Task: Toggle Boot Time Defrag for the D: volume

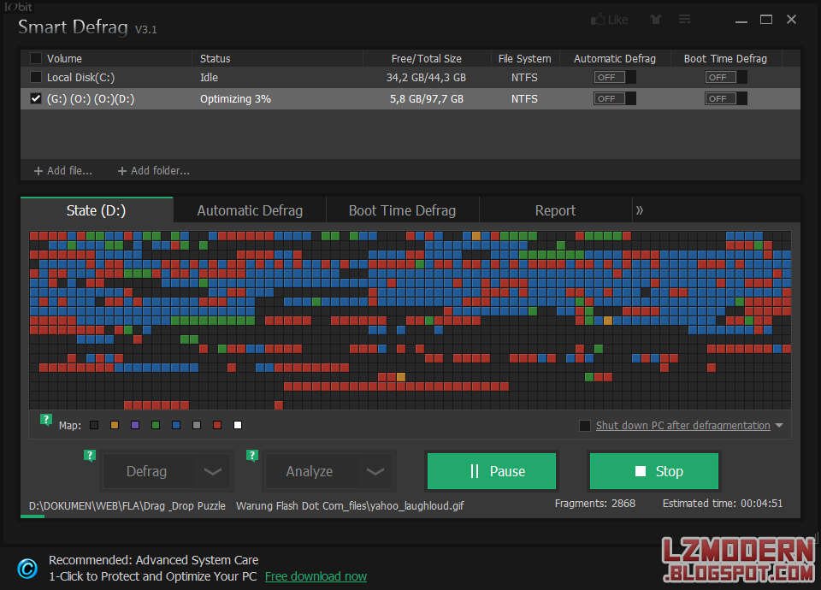Action: click(x=726, y=98)
